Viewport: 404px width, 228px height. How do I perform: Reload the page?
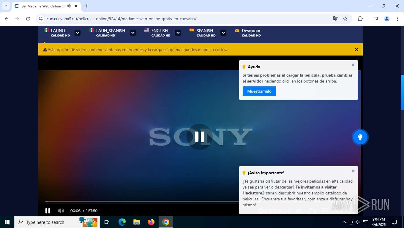click(28, 19)
